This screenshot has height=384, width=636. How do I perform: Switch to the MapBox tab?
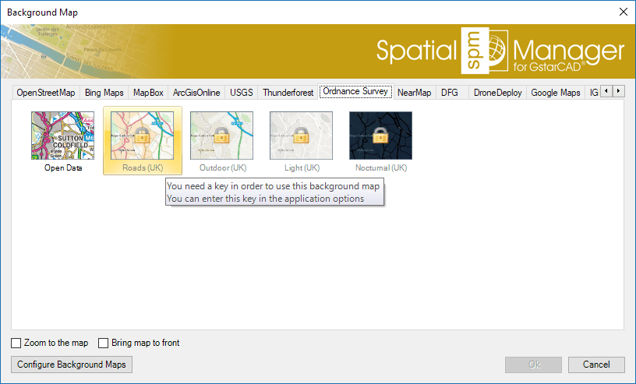pos(148,93)
